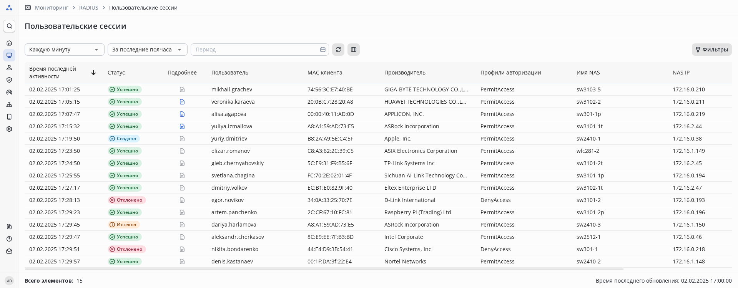Open the settings gear icon in the sidebar
The height and width of the screenshot is (288, 738).
(9, 129)
